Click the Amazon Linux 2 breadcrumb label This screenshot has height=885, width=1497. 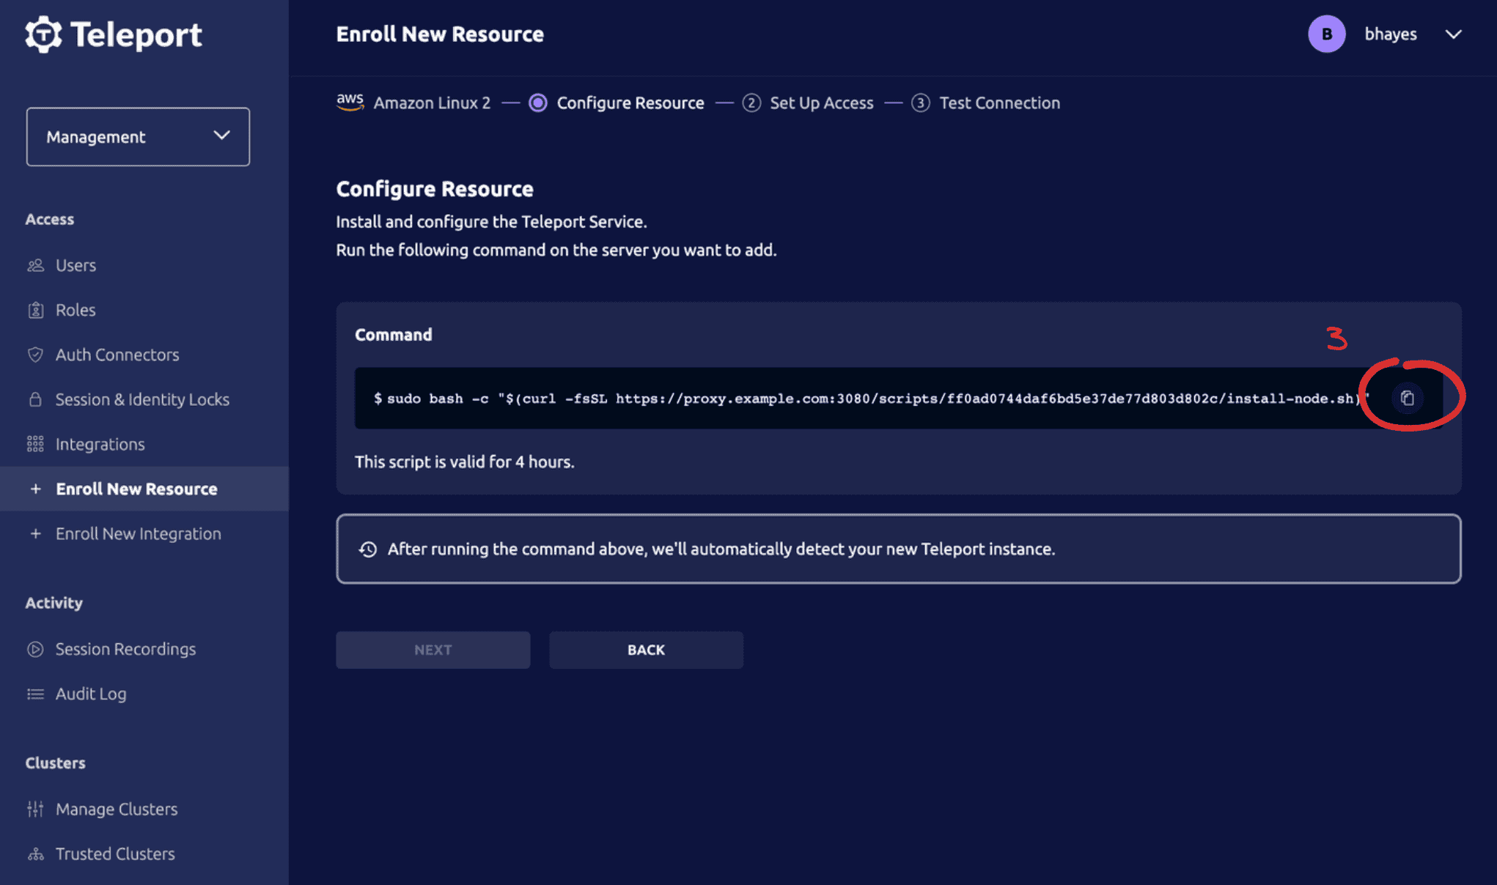[x=432, y=103]
